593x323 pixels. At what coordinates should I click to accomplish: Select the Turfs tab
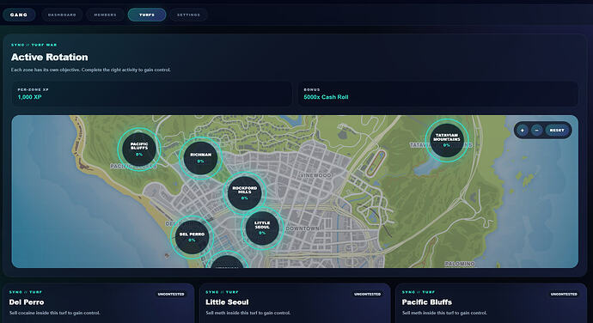[147, 15]
